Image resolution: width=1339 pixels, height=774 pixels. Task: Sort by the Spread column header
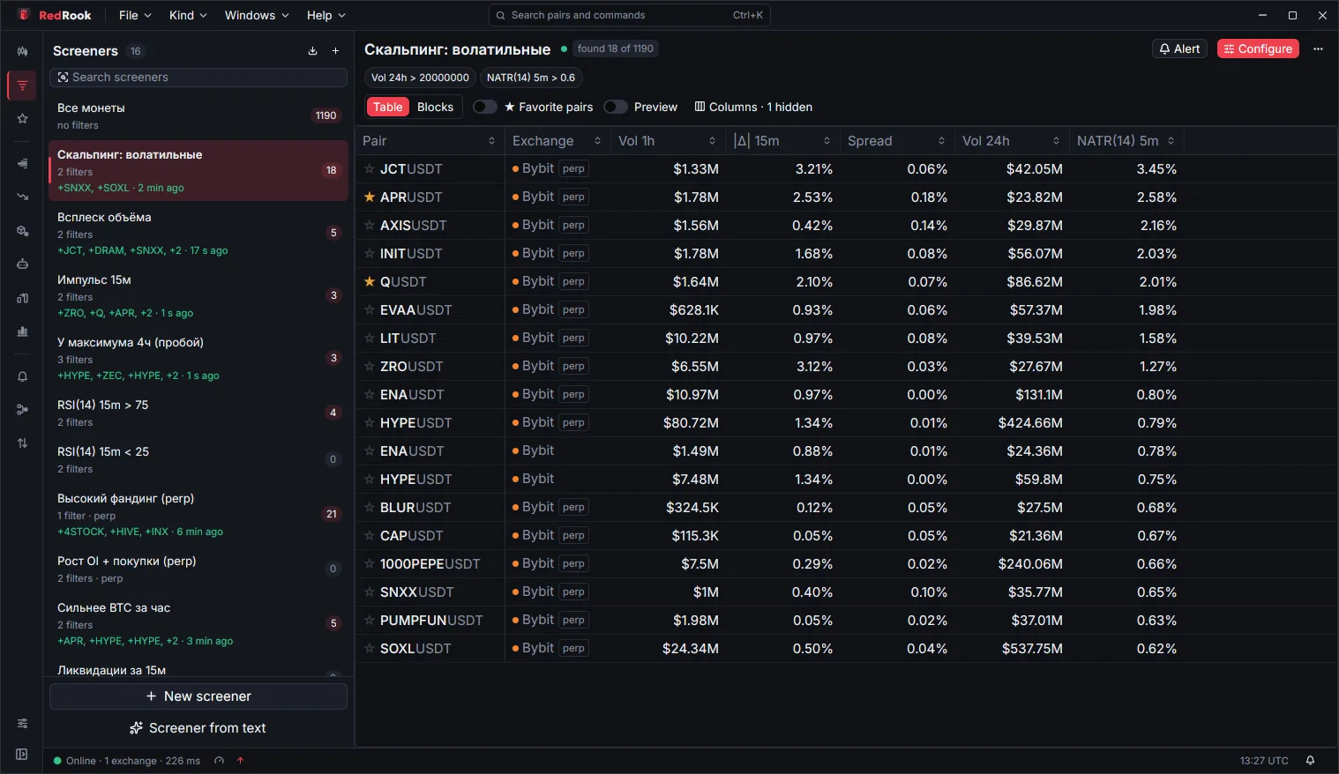tap(896, 141)
